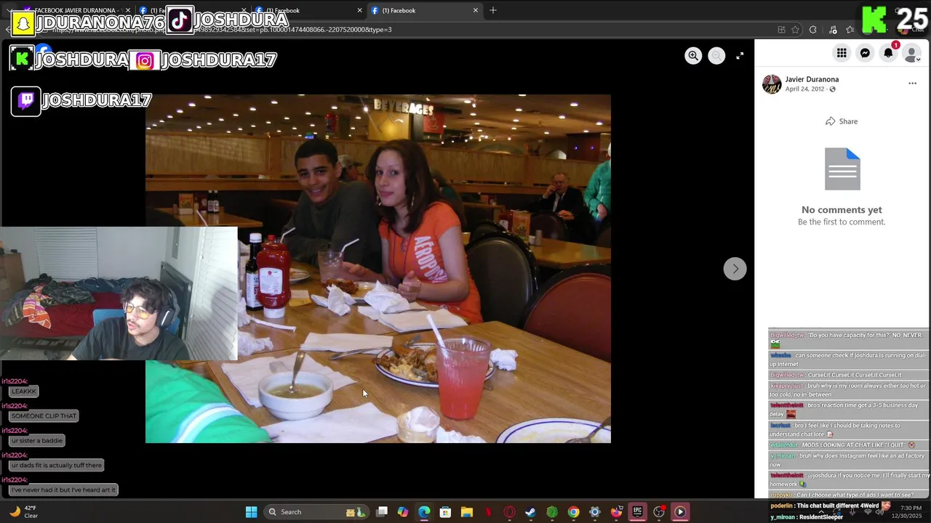Open Task View on the taskbar
Screen dimensions: 931x523
tap(382, 512)
